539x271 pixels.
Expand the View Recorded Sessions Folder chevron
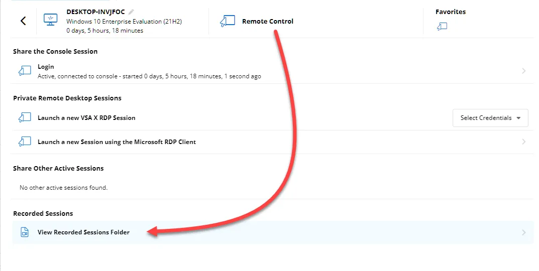tap(523, 232)
